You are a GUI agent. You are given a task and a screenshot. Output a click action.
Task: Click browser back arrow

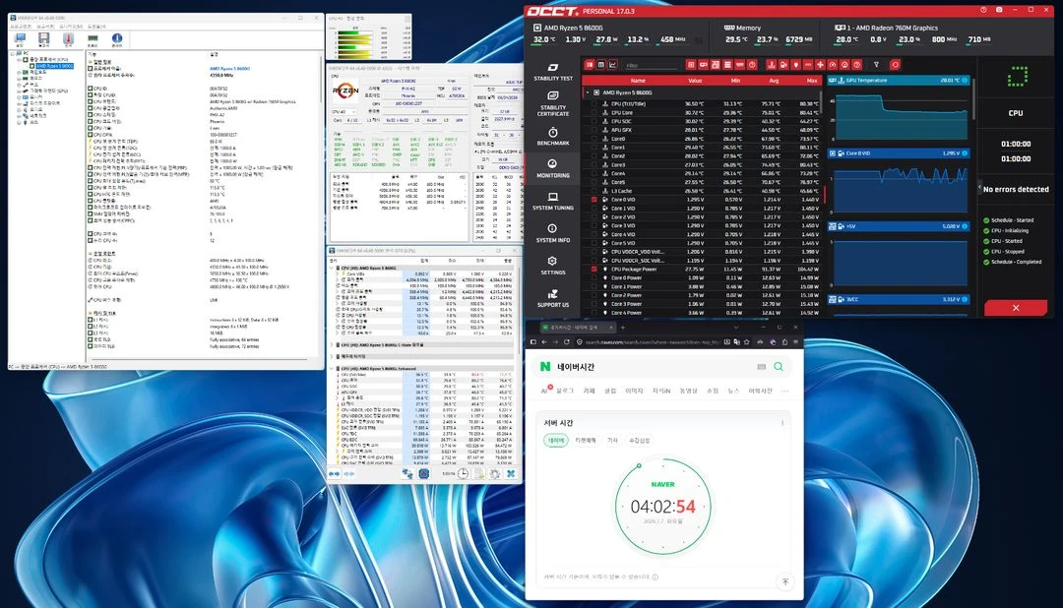tap(543, 342)
